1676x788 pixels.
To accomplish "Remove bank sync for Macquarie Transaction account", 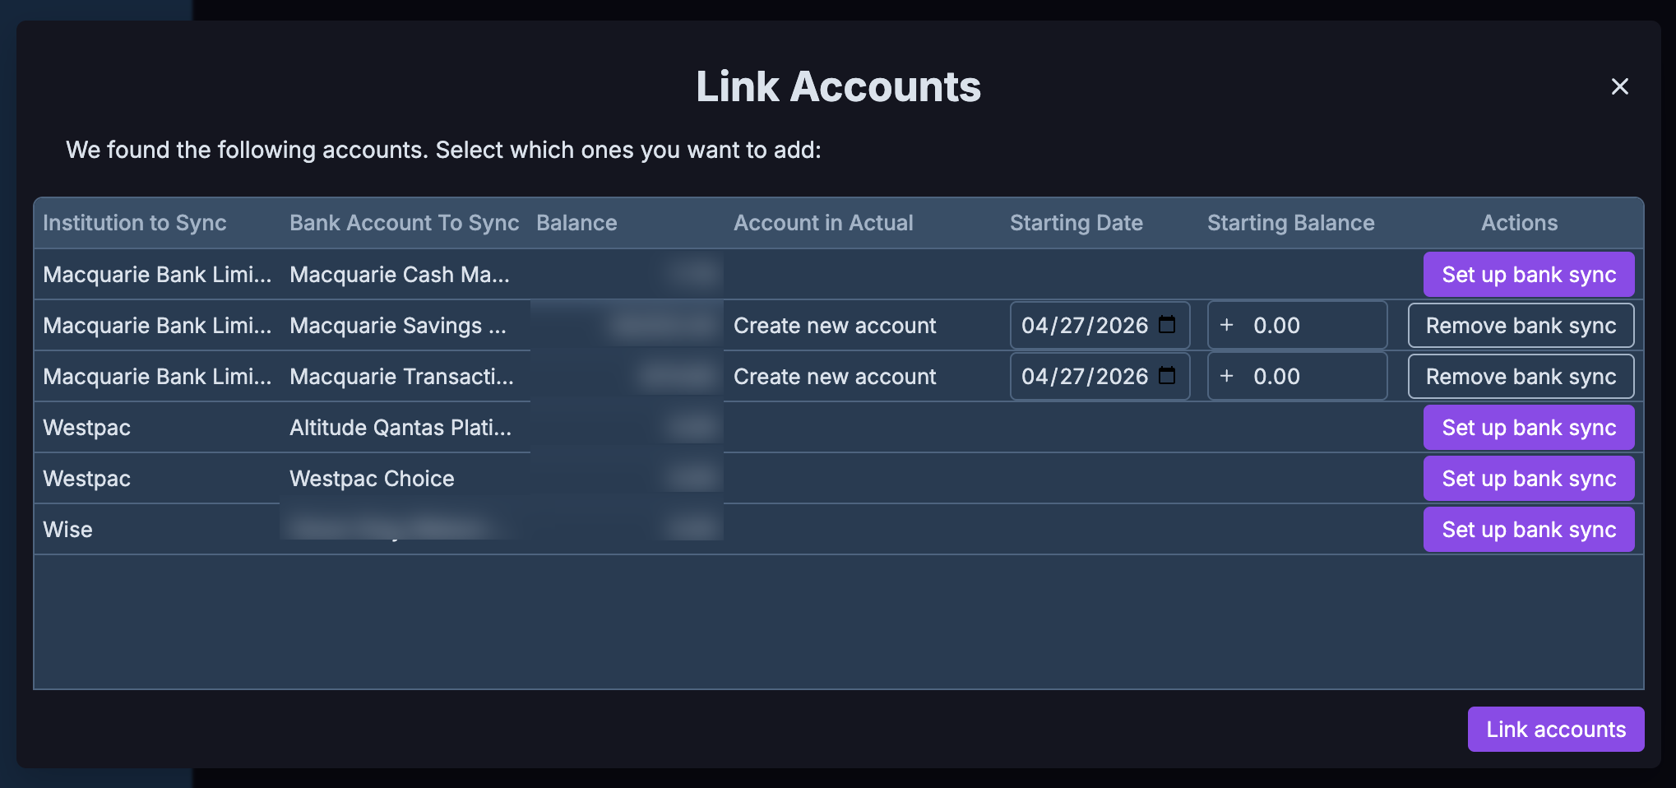I will pos(1521,376).
